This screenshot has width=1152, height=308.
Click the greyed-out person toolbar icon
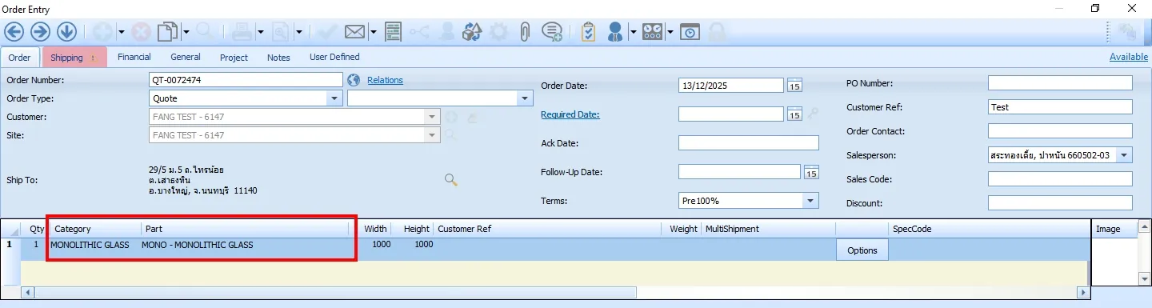coord(448,32)
